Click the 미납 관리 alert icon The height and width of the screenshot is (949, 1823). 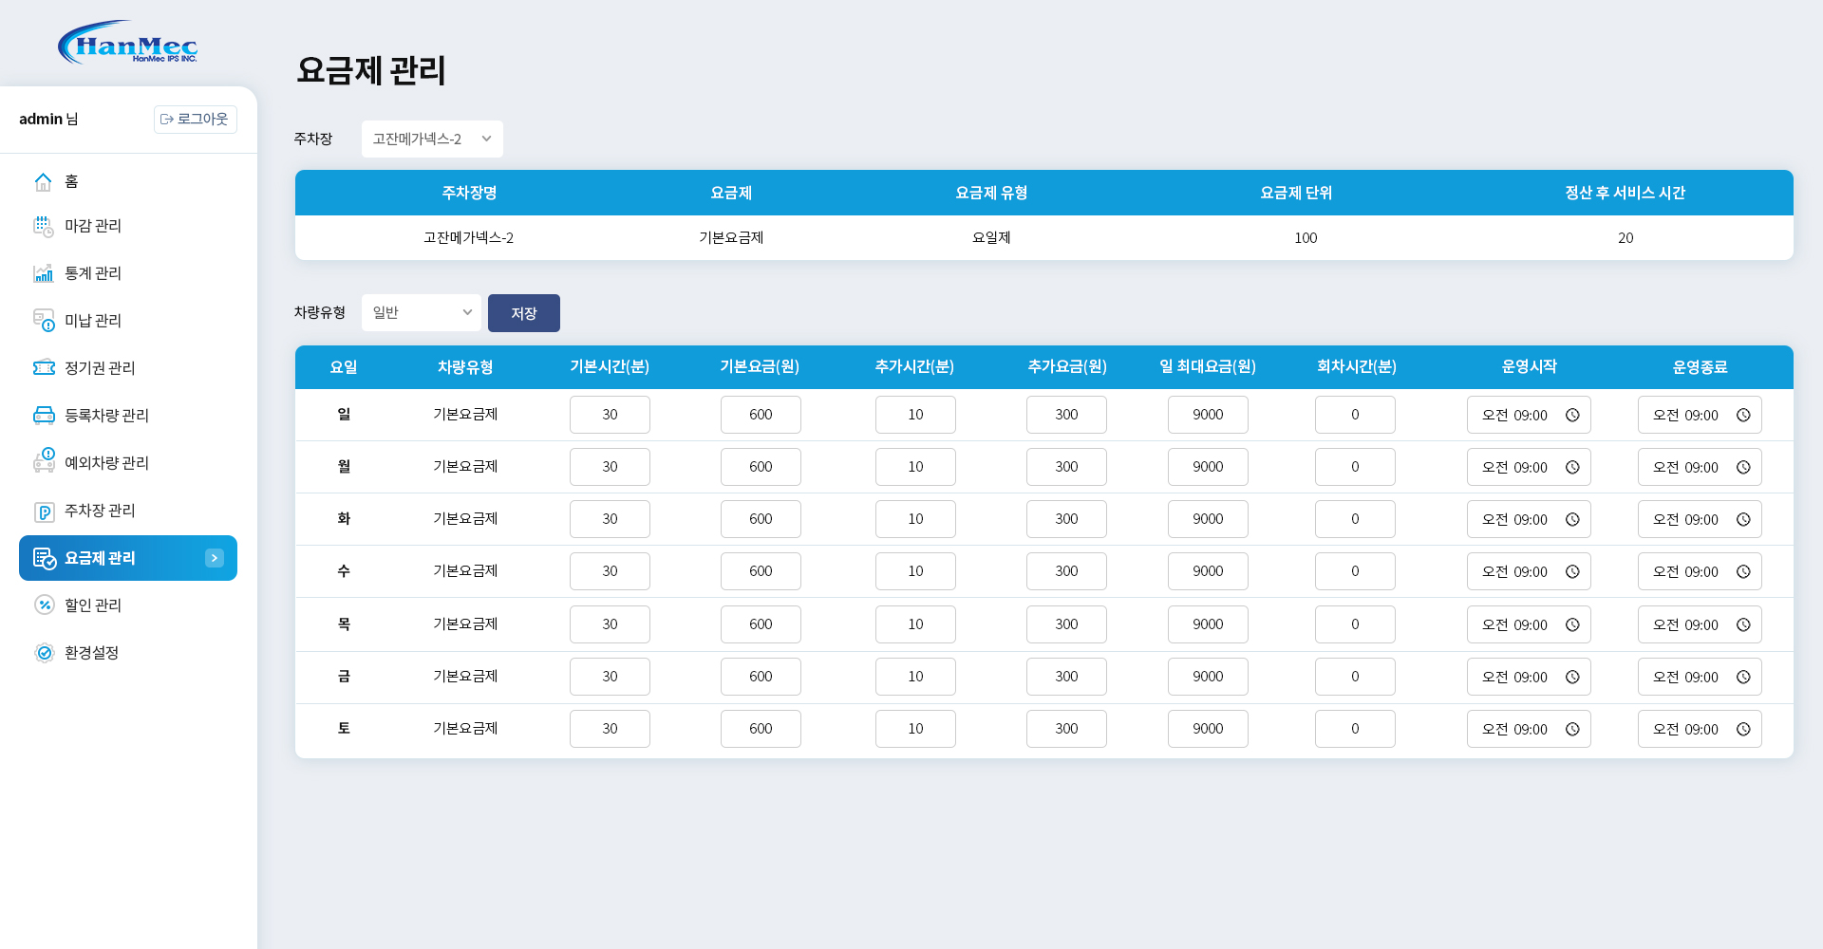[x=44, y=321]
